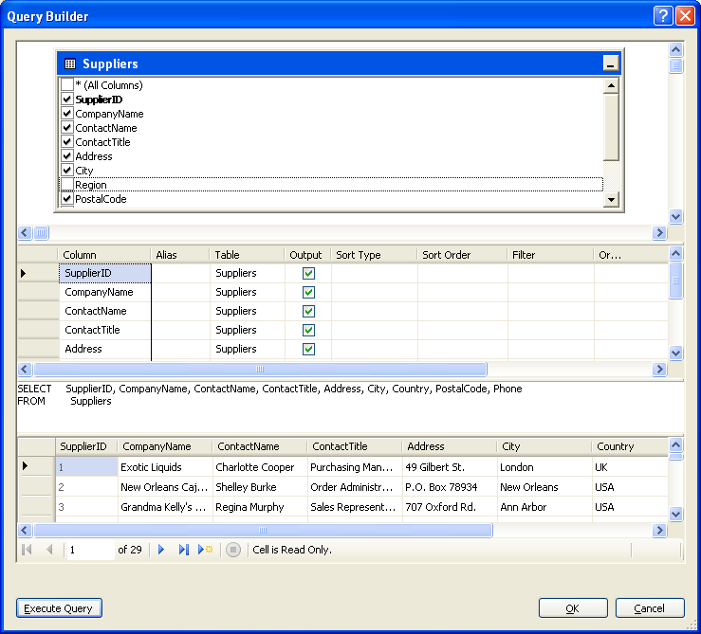The width and height of the screenshot is (701, 634).
Task: Select results row 1 via arrow indicator
Action: pyautogui.click(x=37, y=466)
